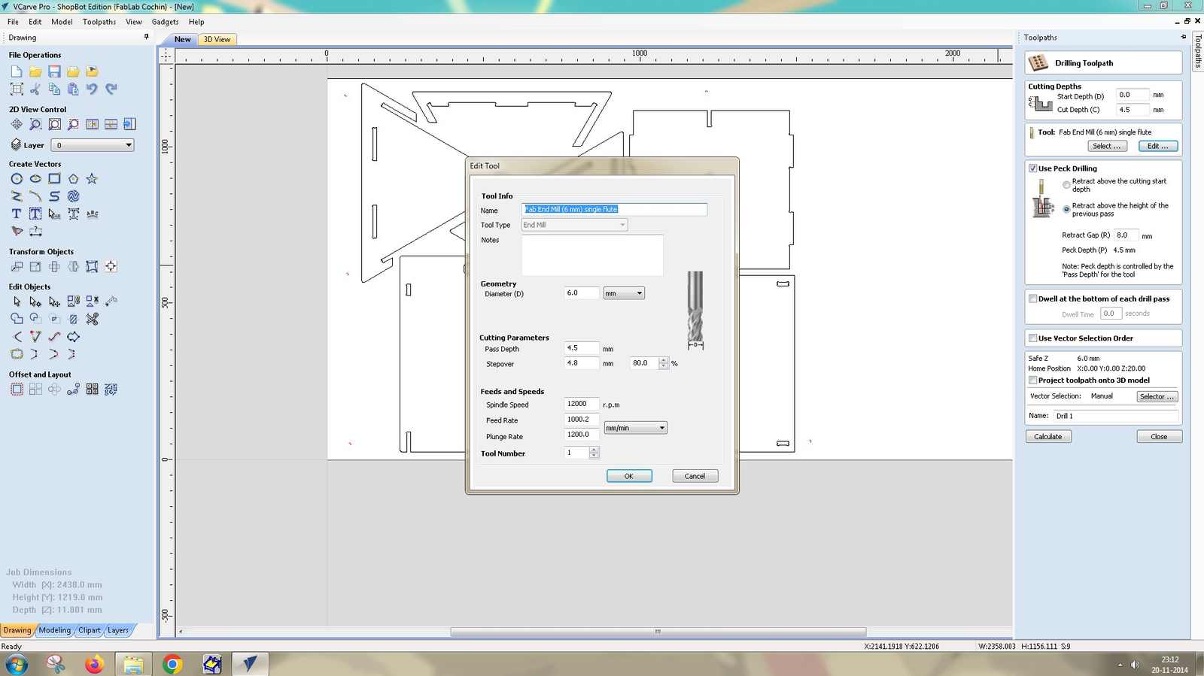The width and height of the screenshot is (1204, 676).
Task: Select the Draw Star tool
Action: tap(92, 179)
